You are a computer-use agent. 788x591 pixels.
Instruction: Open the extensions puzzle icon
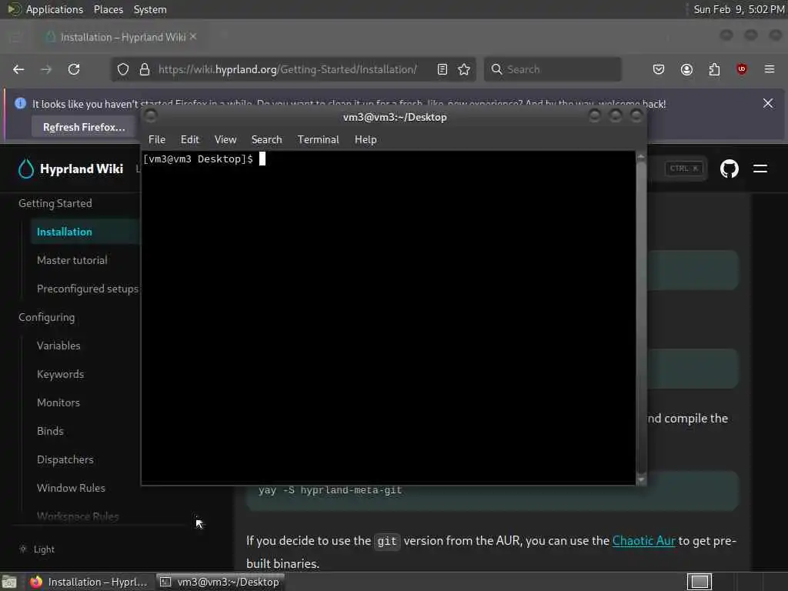point(714,69)
